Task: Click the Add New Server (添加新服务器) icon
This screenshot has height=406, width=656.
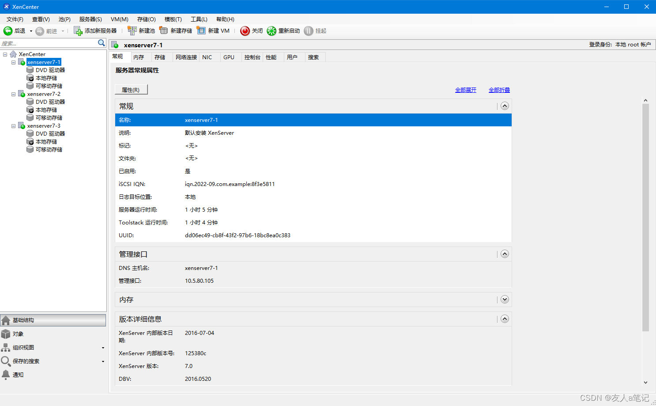Action: tap(78, 30)
